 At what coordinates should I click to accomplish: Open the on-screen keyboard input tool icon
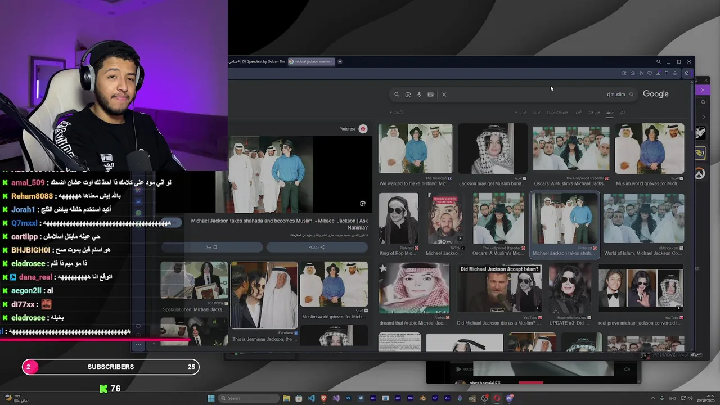point(430,94)
